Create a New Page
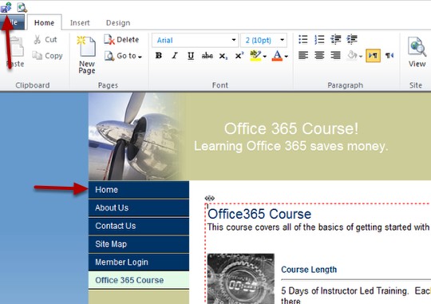This screenshot has height=304, width=431. point(86,55)
